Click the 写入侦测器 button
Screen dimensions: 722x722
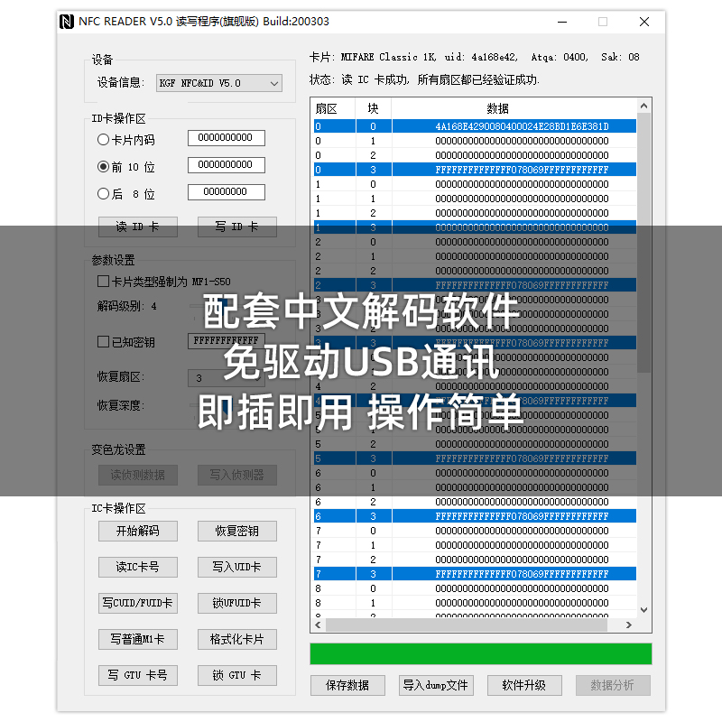[237, 476]
